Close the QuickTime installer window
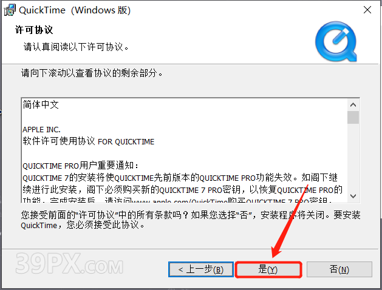Screen dimensions: 382x290 click(367, 10)
